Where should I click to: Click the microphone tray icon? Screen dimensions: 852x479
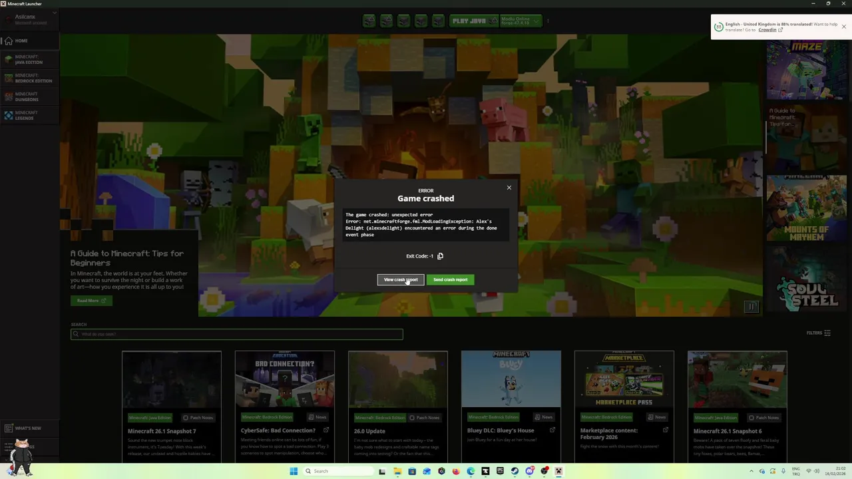coord(783,471)
